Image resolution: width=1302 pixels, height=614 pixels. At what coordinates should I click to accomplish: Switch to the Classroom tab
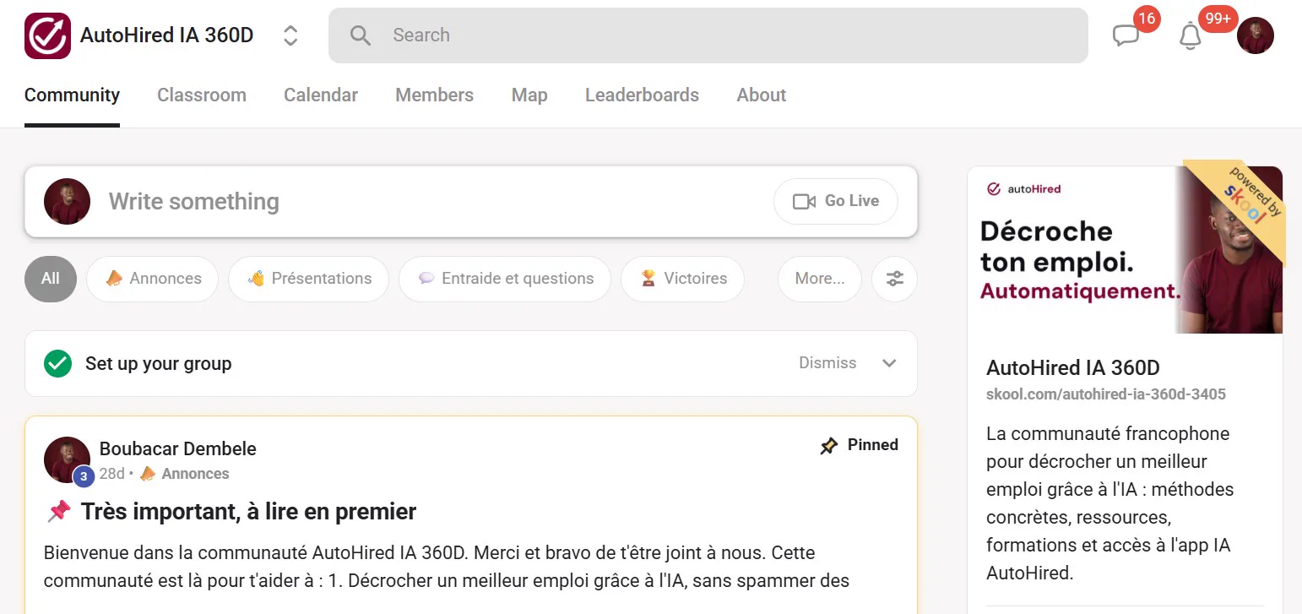[x=202, y=95]
